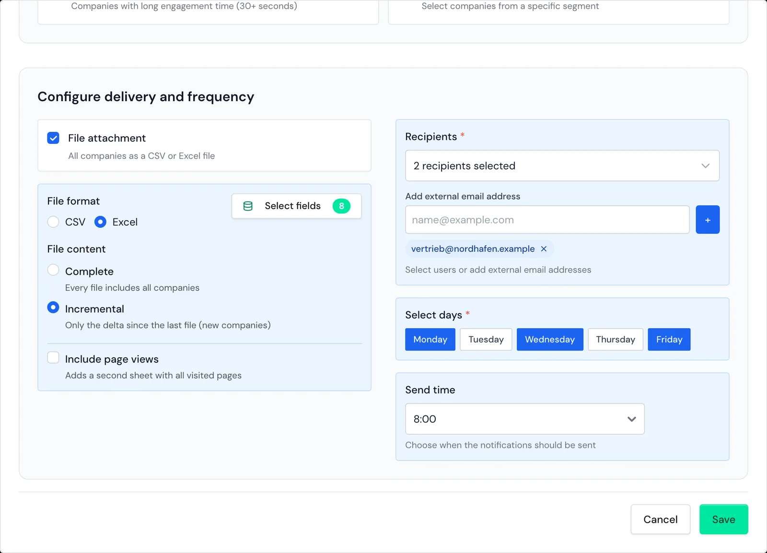This screenshot has width=767, height=553.
Task: Remove vertrieb@nordhafen.example with its X icon
Action: point(544,249)
